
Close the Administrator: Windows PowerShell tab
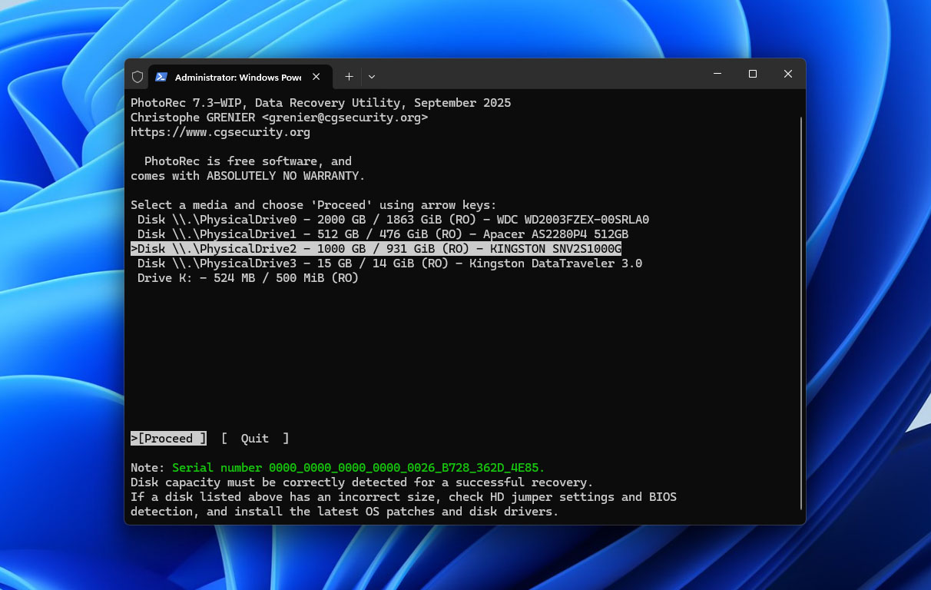click(x=316, y=77)
